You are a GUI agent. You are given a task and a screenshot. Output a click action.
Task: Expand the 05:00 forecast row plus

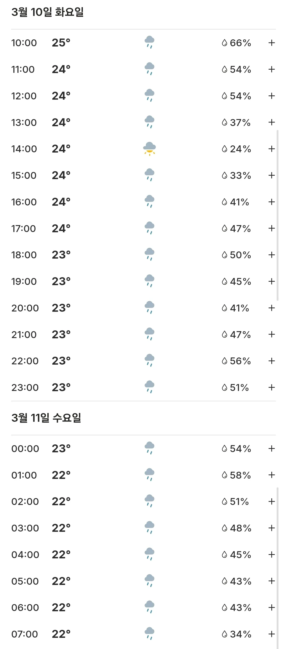(271, 581)
